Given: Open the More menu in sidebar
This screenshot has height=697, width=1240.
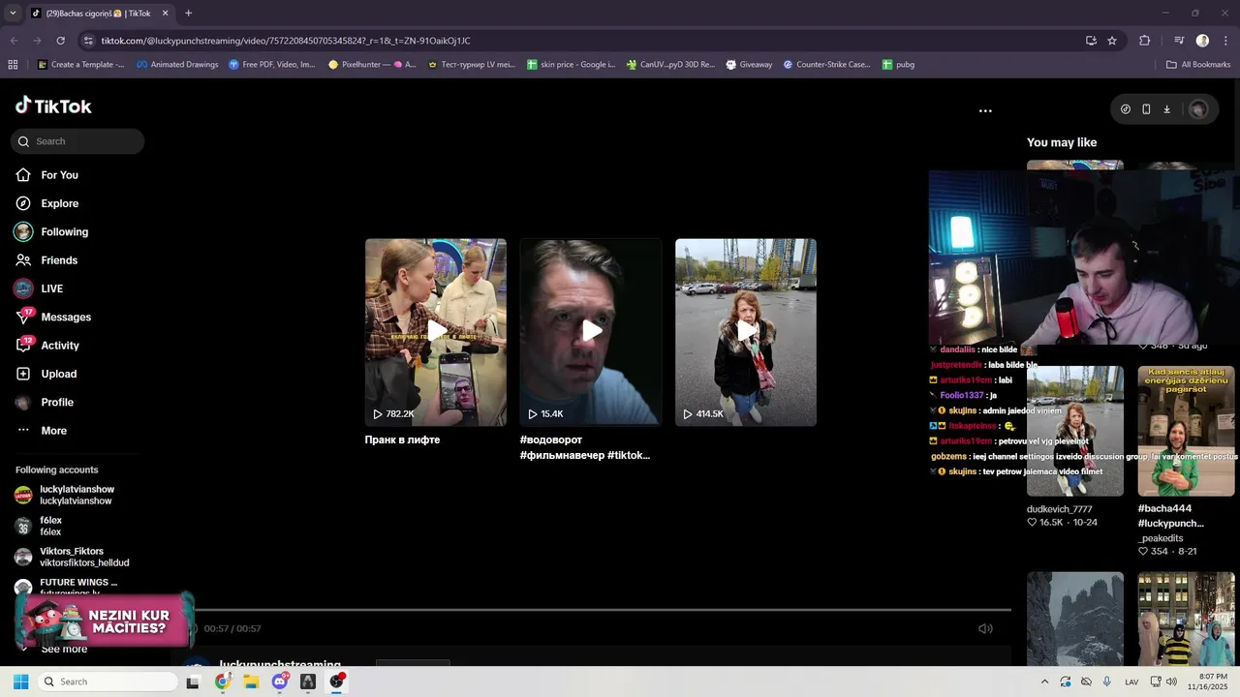Looking at the screenshot, I should 54,431.
